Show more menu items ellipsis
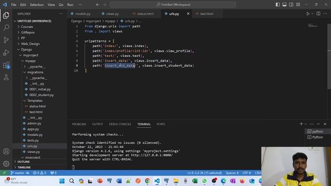 (x=80, y=5)
